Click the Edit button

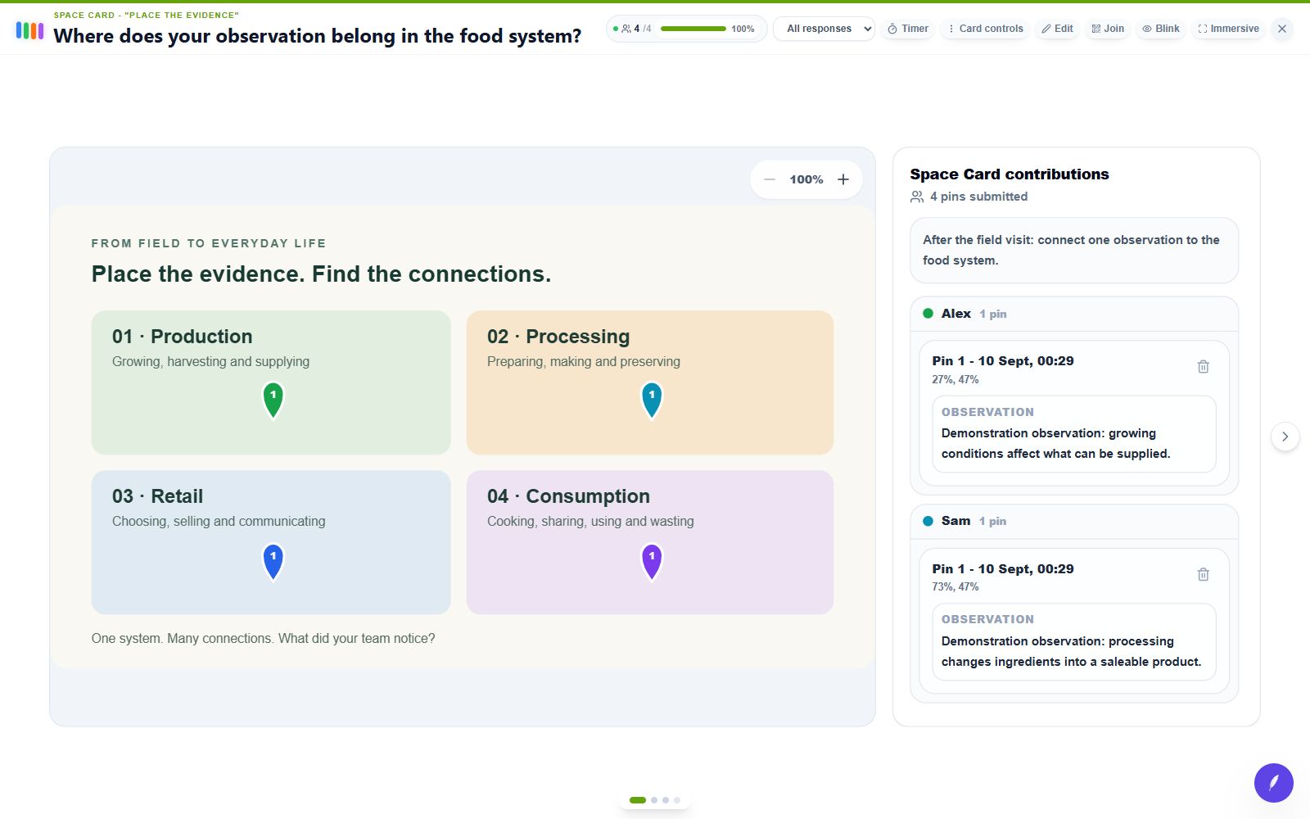(x=1057, y=29)
